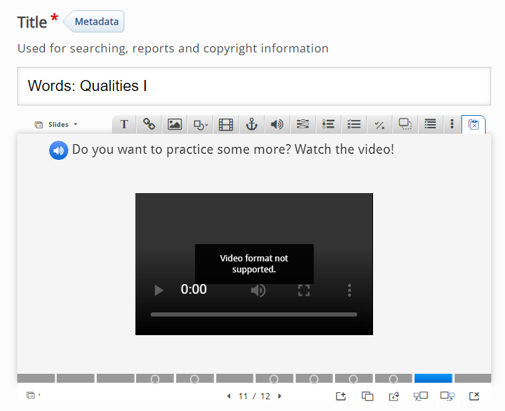
Task: Add a Fill in the Blanks element
Action: point(303,124)
